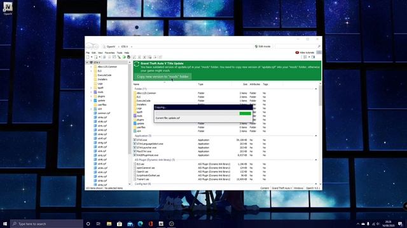This screenshot has width=407, height=228.
Task: Open the Edit menu
Action: pyautogui.click(x=93, y=53)
